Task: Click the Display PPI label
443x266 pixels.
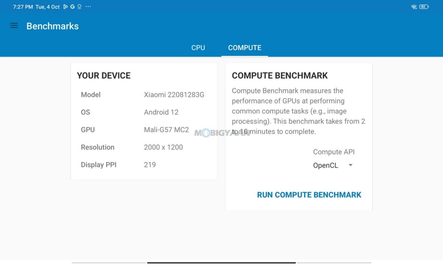Action: [99, 165]
